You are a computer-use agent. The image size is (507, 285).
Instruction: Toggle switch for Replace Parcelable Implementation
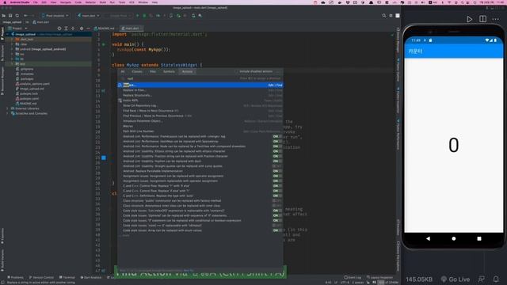coord(277,171)
